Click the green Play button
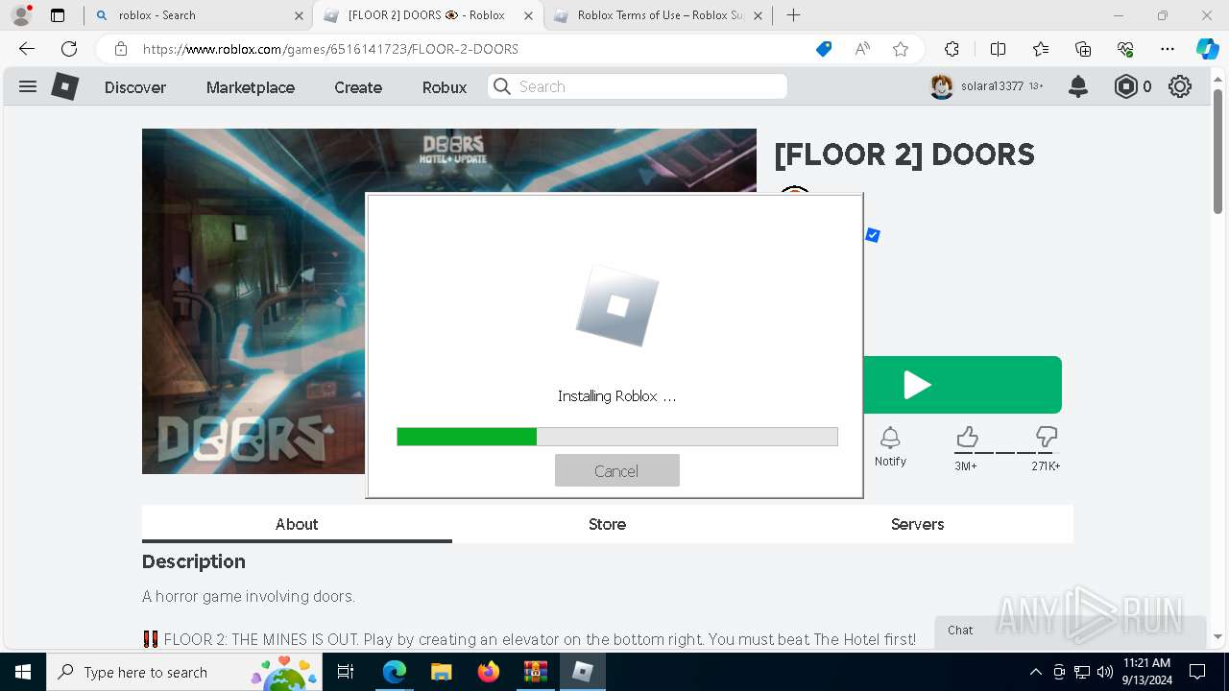Viewport: 1229px width, 691px height. 962,385
